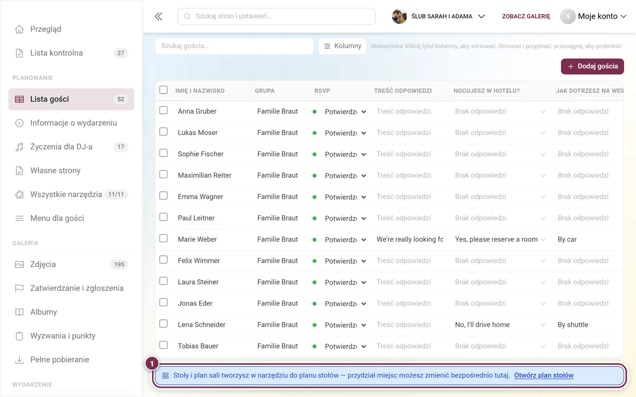
Task: Click the table grid icon in info banner
Action: [166, 376]
